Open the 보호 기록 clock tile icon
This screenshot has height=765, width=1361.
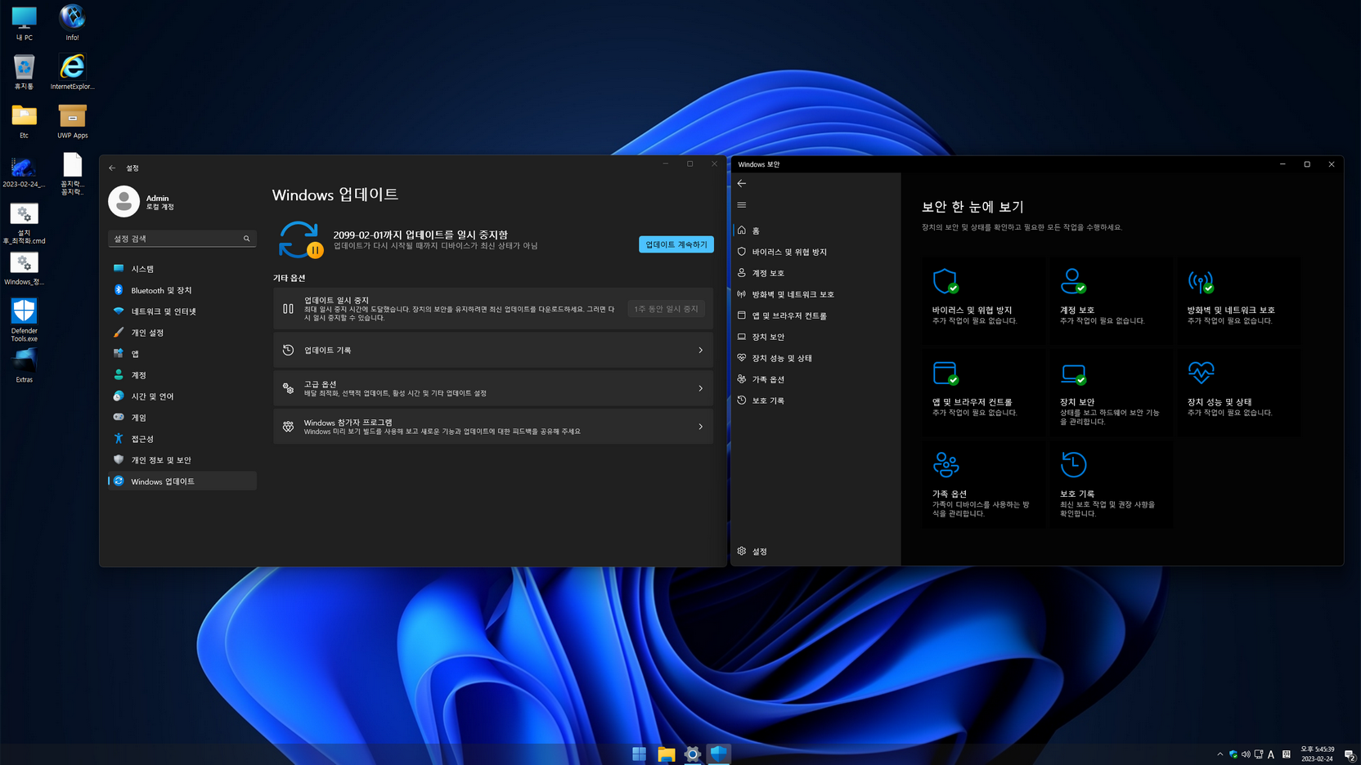coord(1073,464)
